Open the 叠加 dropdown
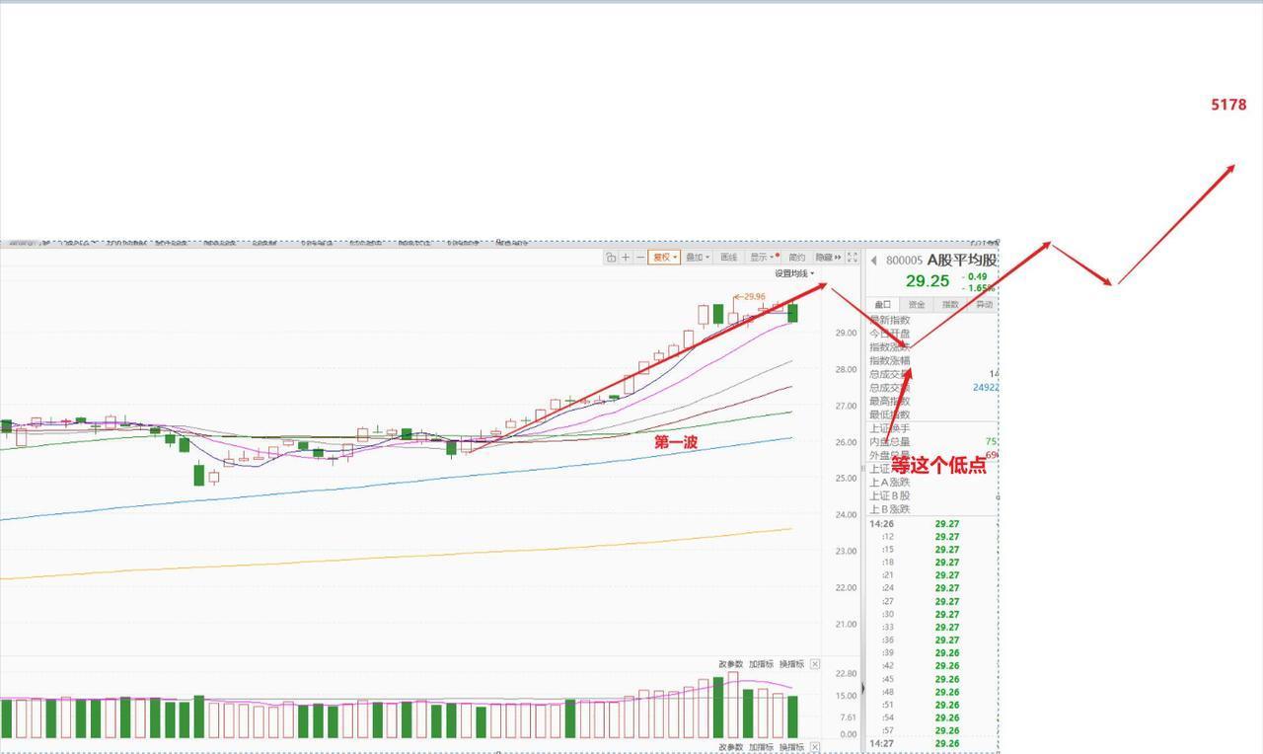 tap(698, 258)
